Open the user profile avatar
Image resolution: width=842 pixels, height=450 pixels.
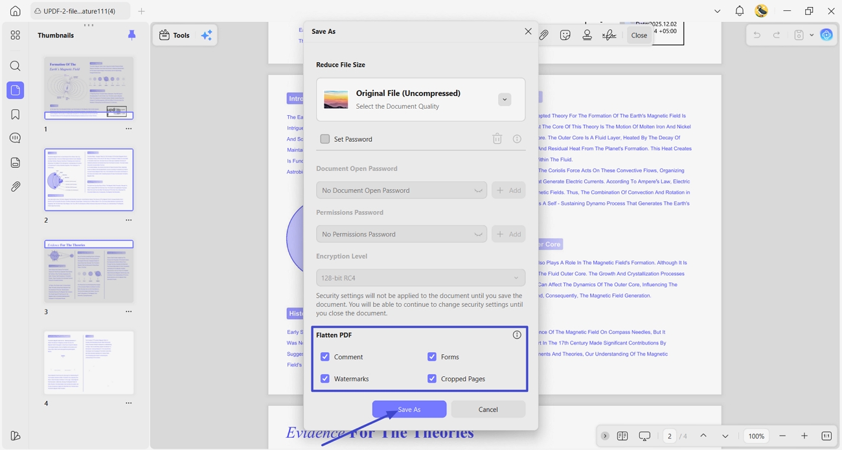point(762,11)
